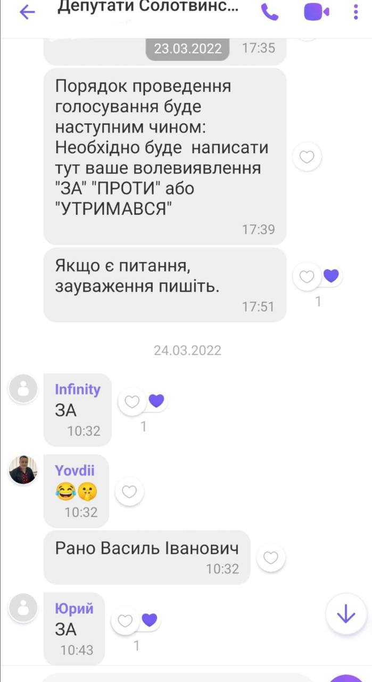Open Yovdii's profile photo
Screen dimensions: 372x682
23,470
